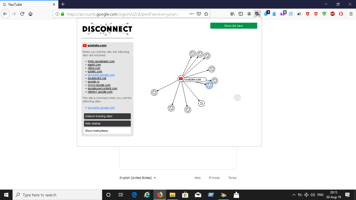
Task: Click the central youtube.com graph node
Action: [x=181, y=79]
